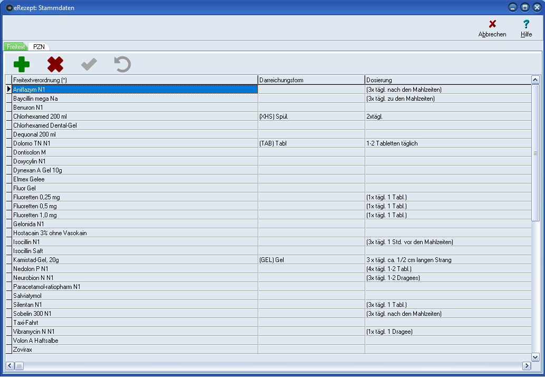Click the vertical scrollbar up arrow
Image resolution: width=545 pixels, height=377 pixels.
tap(536, 80)
